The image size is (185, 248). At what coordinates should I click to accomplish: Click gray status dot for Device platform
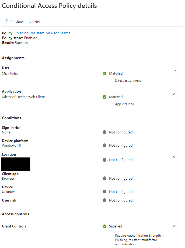[104, 146]
